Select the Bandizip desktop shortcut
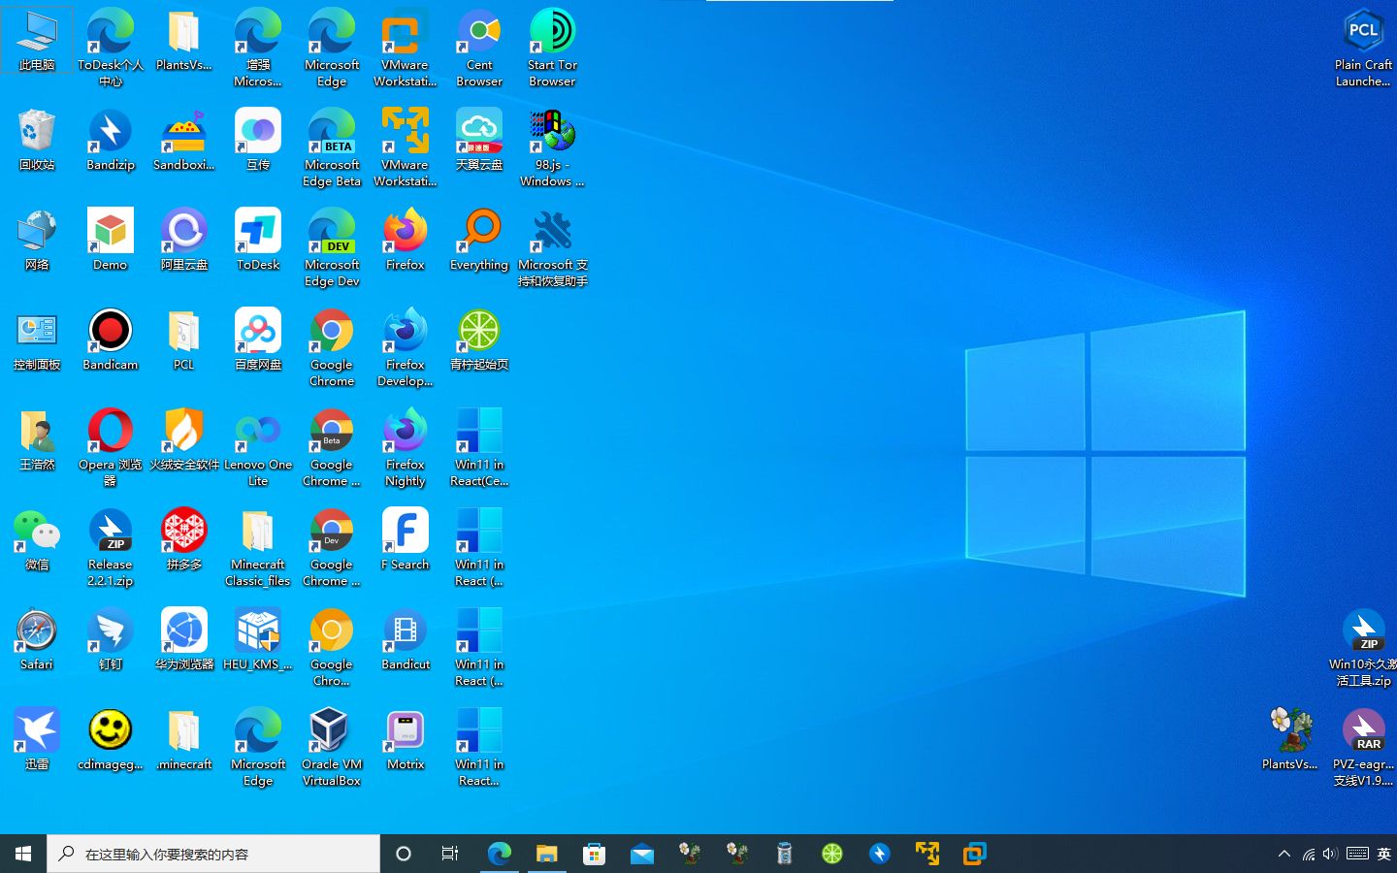This screenshot has width=1397, height=873. [111, 141]
